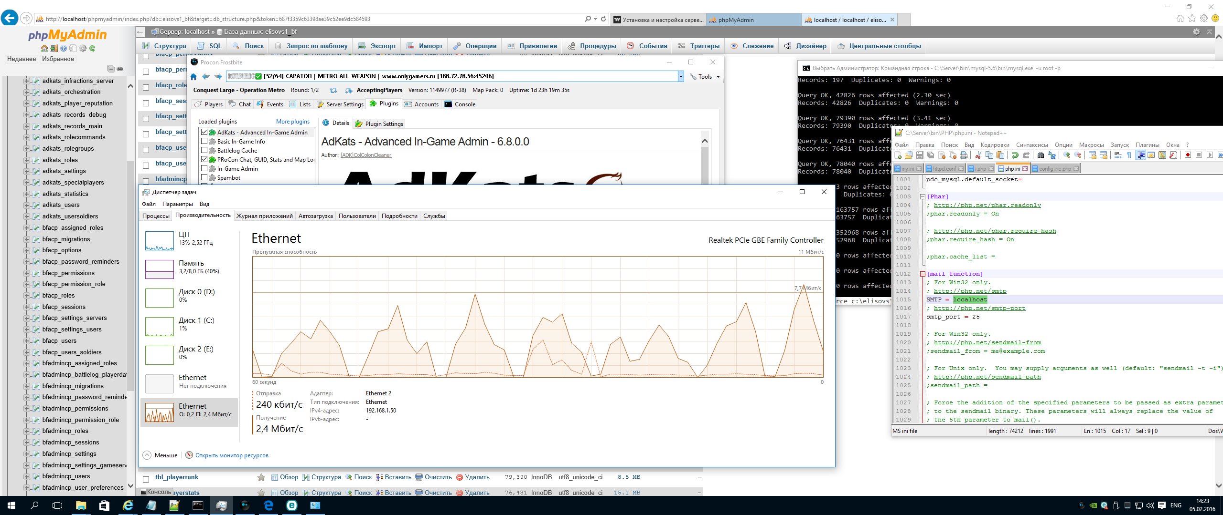The height and width of the screenshot is (515, 1223).
Task: Switch to Procon Console tab
Action: [460, 104]
